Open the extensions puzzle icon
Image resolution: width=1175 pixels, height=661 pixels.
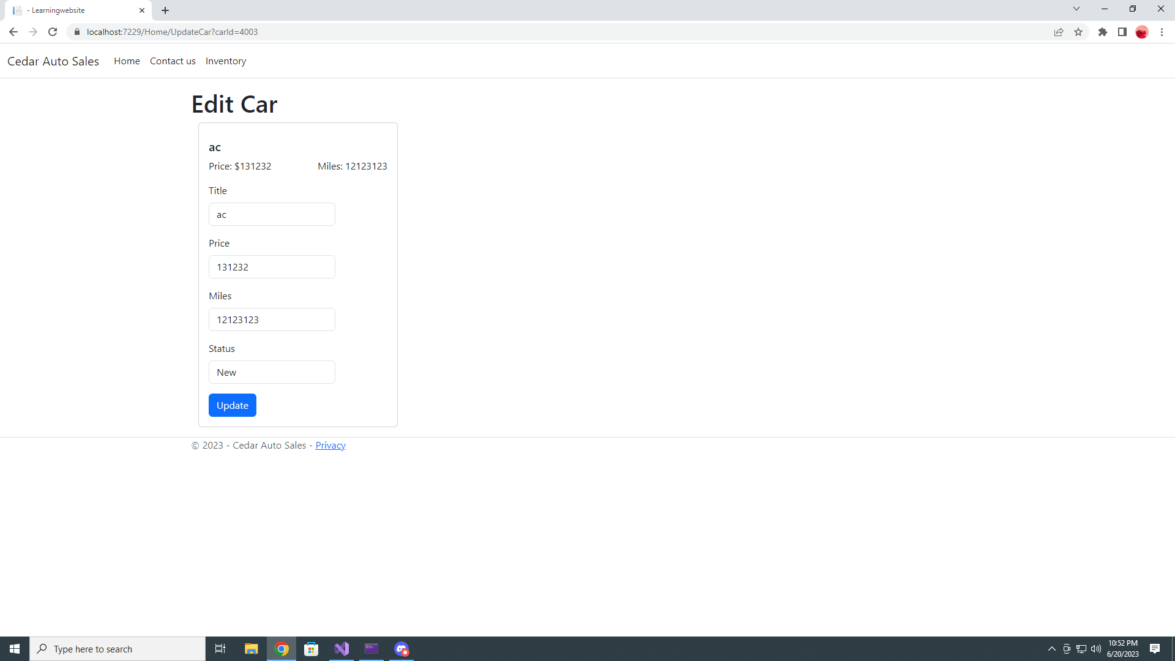1103,32
